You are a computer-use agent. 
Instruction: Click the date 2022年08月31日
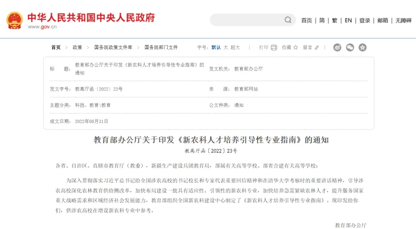pos(92,121)
